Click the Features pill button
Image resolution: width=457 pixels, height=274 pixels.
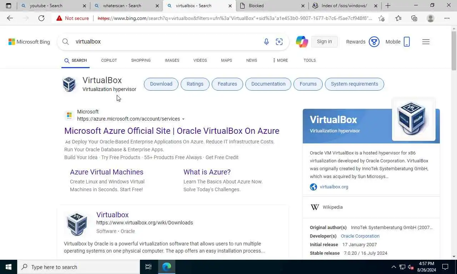tap(227, 84)
